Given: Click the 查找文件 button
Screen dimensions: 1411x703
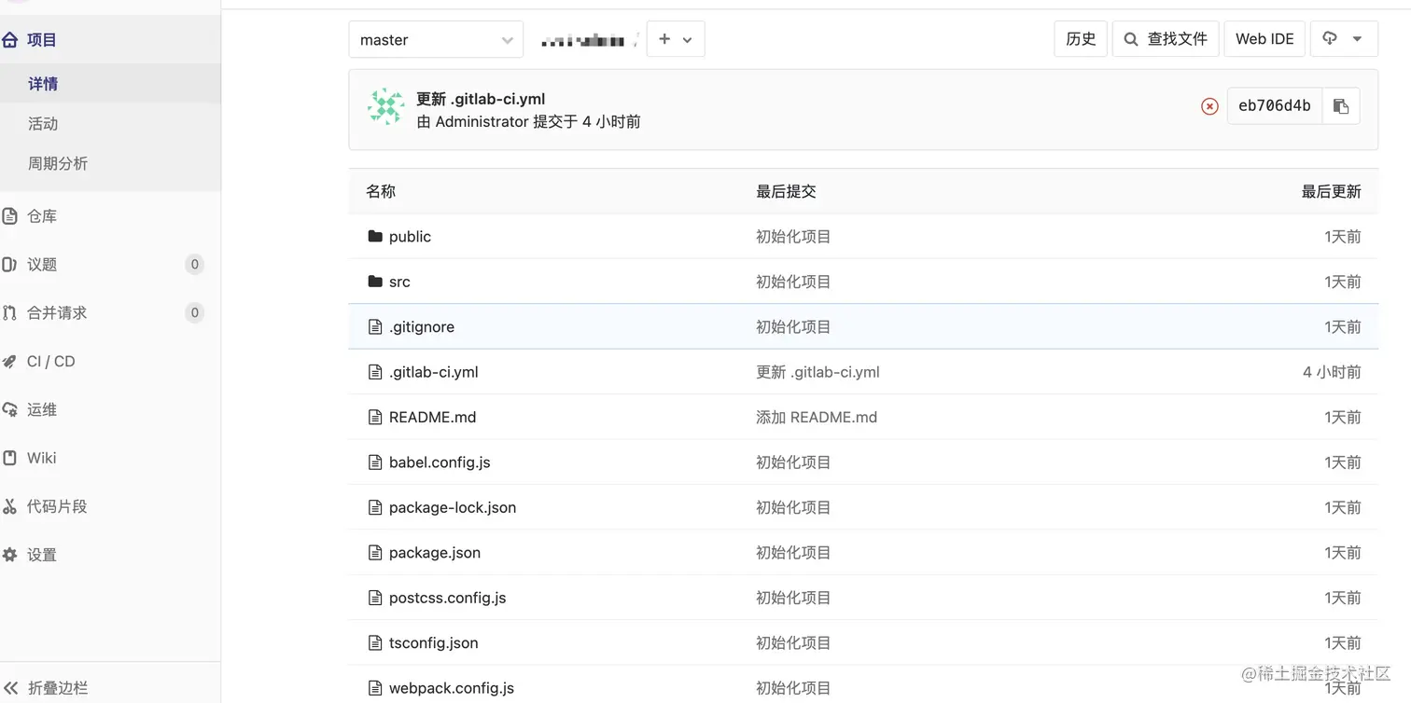Looking at the screenshot, I should click(x=1166, y=39).
